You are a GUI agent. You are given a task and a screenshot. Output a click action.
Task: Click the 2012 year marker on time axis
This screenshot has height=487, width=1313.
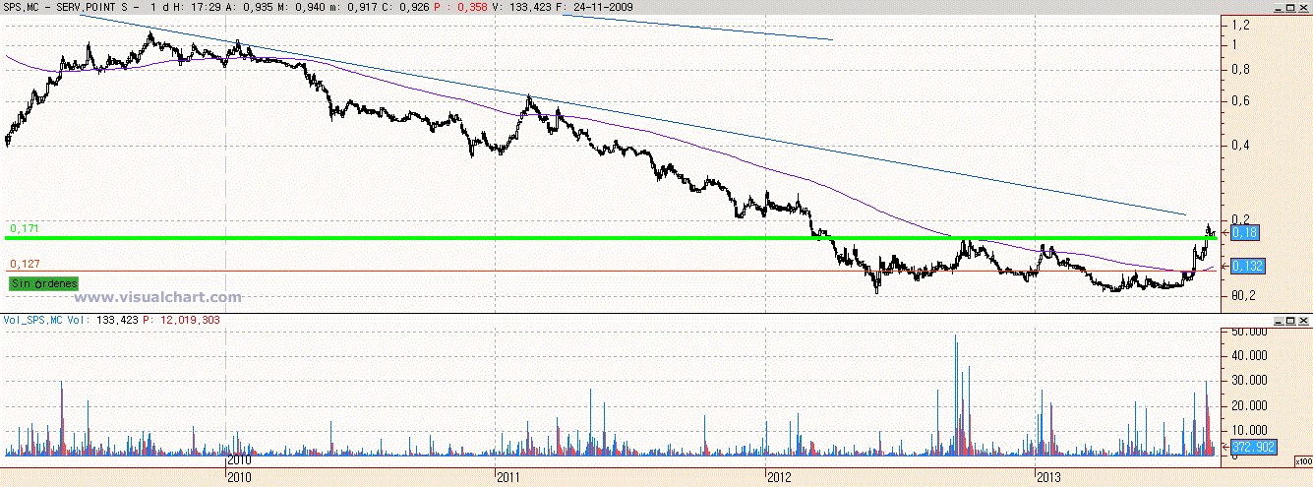point(780,477)
